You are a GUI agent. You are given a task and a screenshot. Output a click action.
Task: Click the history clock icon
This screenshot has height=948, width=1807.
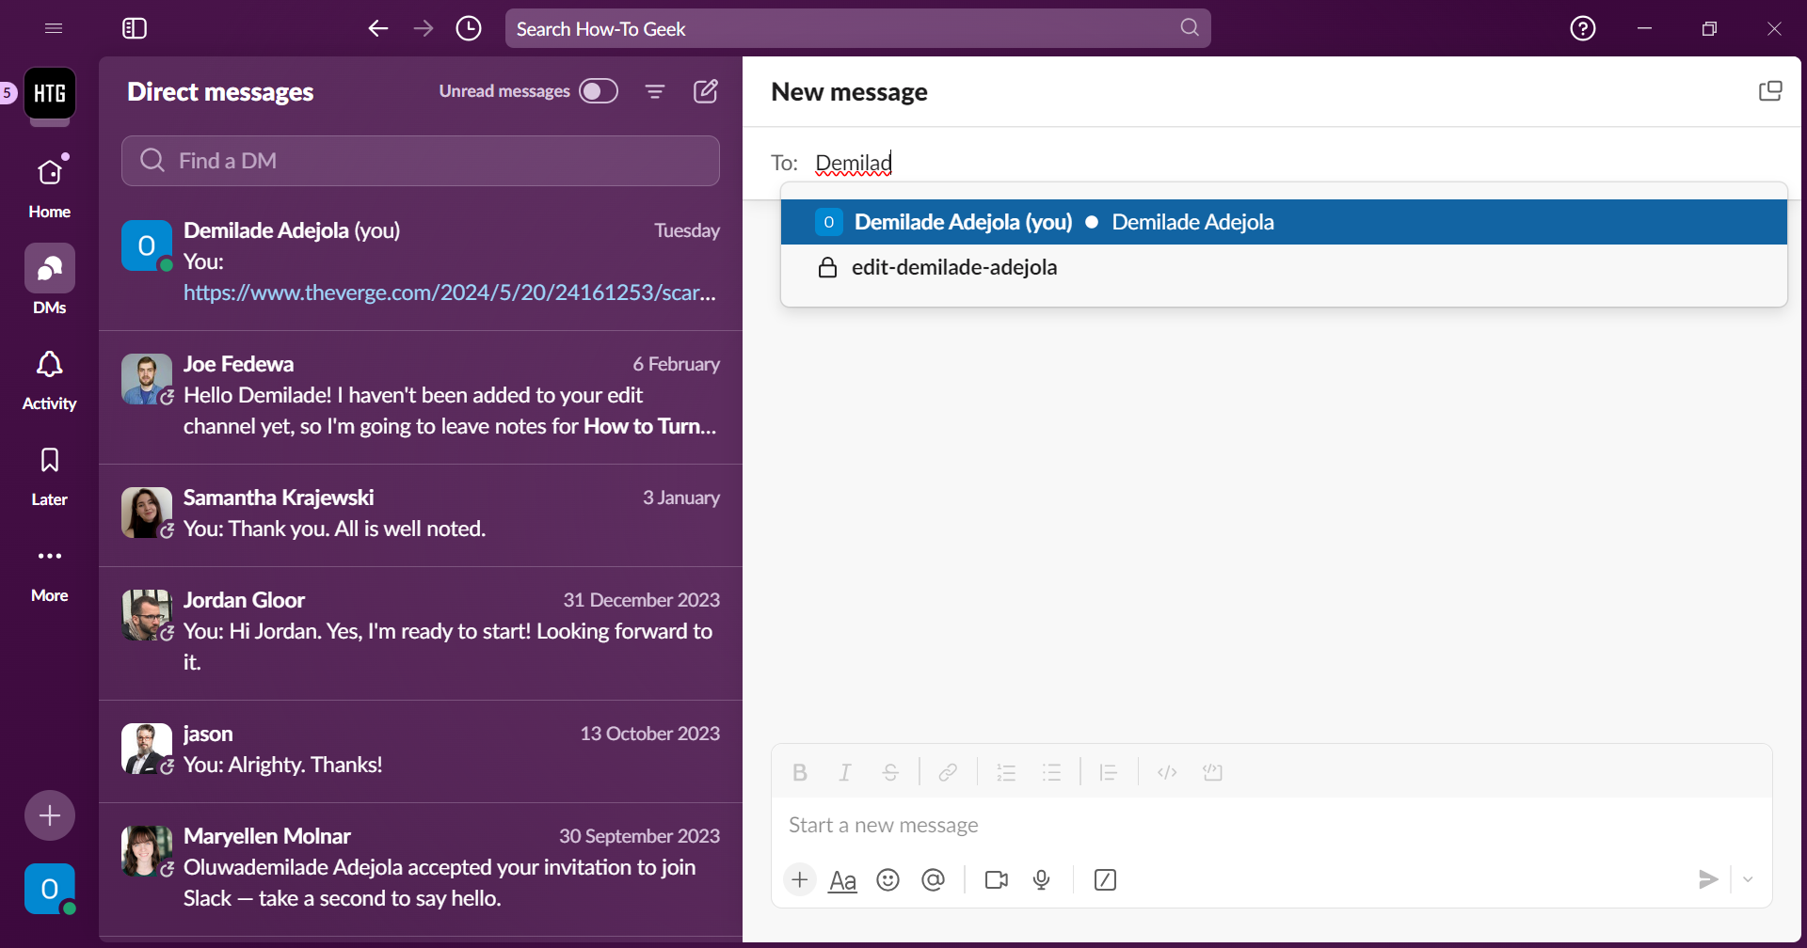(x=469, y=28)
